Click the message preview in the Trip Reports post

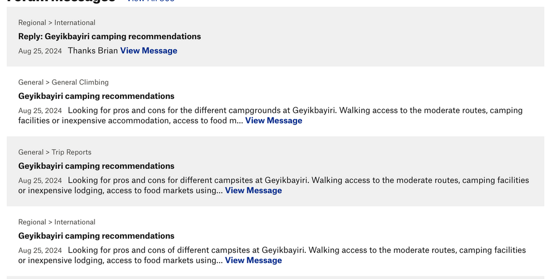(x=298, y=180)
